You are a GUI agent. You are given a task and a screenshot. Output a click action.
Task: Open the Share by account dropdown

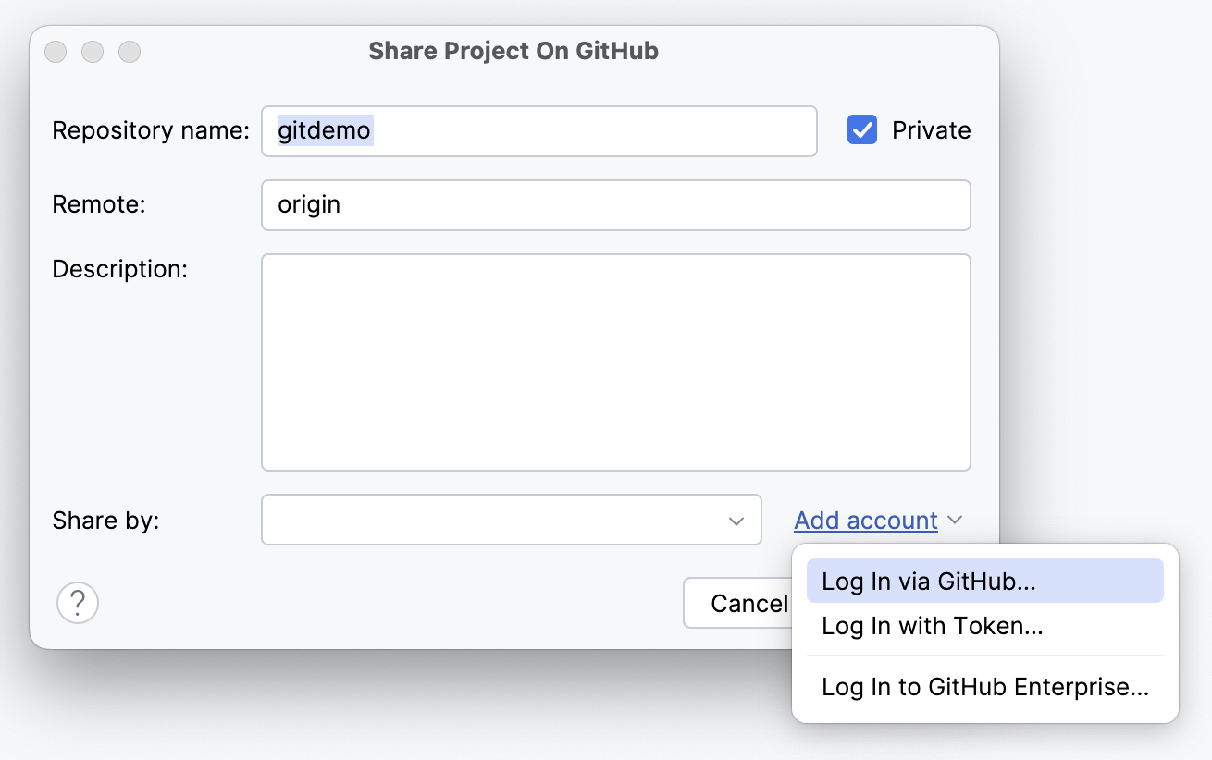pos(511,520)
